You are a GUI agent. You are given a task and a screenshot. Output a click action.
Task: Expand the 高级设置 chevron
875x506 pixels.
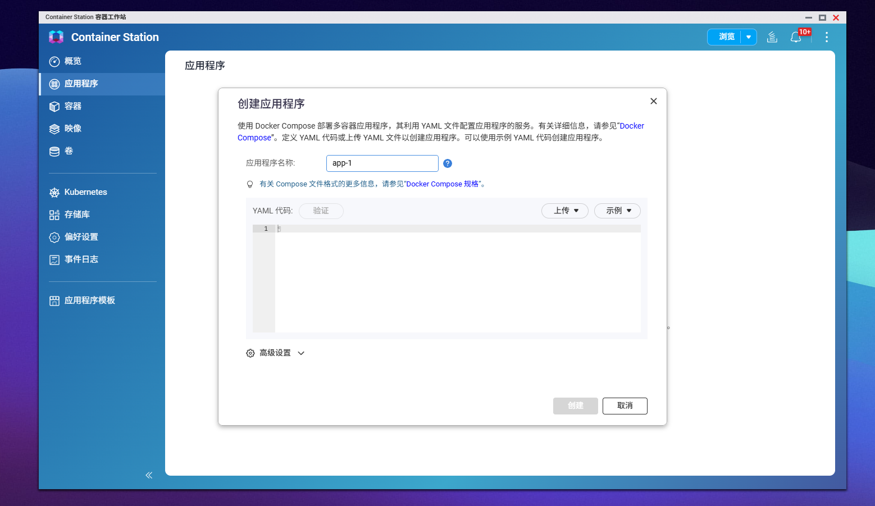click(x=301, y=353)
